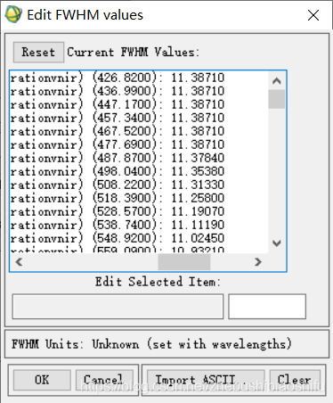Select the row with FWHM value 11.11190
Viewport: 333px width, 403px height.
click(139, 225)
